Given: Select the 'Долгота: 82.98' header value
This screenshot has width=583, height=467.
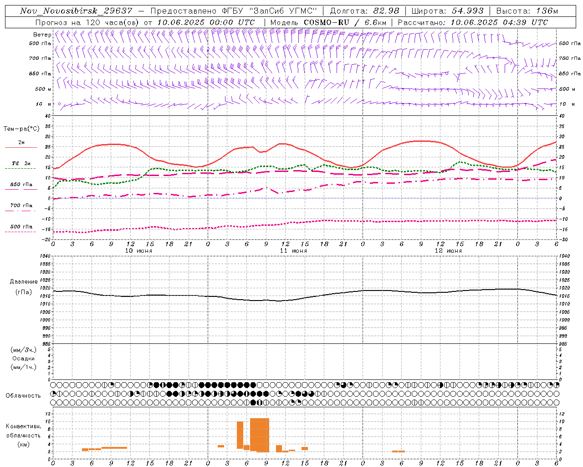Looking at the screenshot, I should pos(364,11).
